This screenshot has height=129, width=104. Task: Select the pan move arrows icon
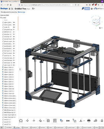point(34,121)
